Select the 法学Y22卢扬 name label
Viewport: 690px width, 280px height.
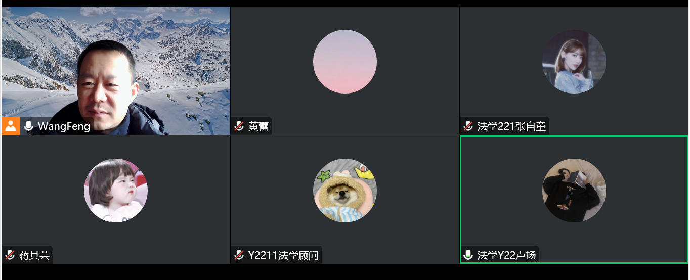506,255
